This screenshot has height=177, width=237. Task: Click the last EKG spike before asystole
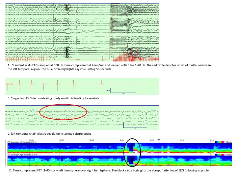pyautogui.click(x=101, y=84)
